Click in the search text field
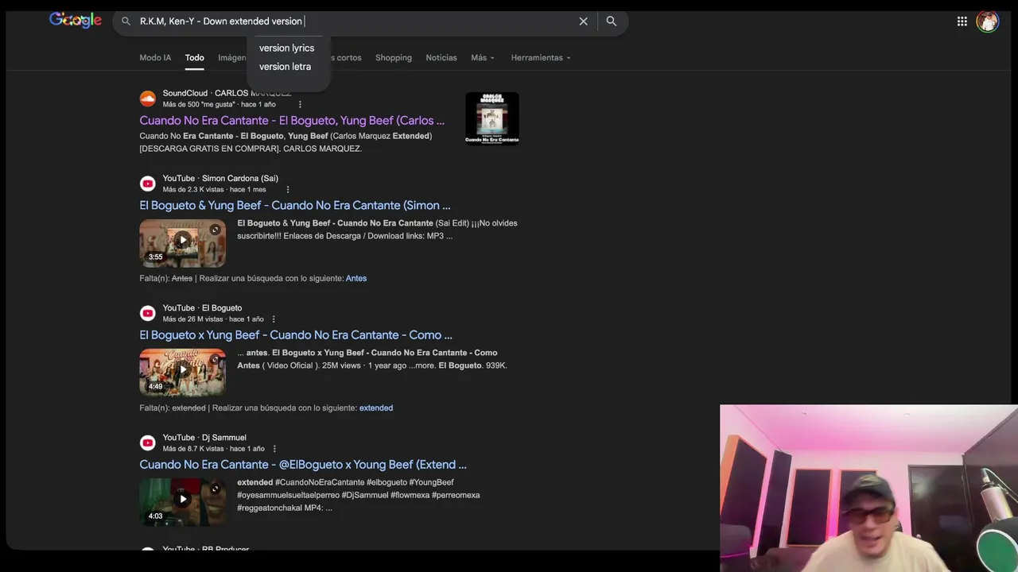This screenshot has width=1018, height=572. click(354, 21)
